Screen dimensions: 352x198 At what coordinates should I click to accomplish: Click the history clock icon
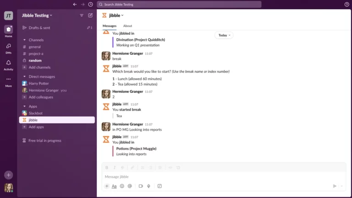(x=90, y=4)
